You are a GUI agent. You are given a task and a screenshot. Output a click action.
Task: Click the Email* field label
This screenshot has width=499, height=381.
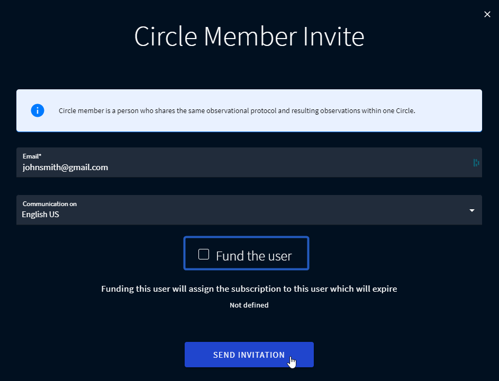click(32, 156)
